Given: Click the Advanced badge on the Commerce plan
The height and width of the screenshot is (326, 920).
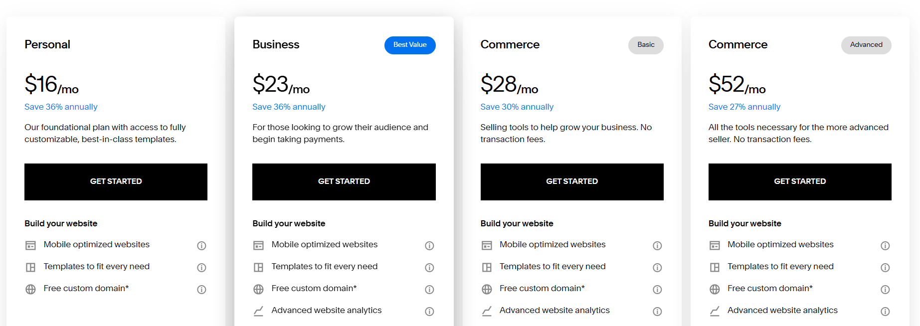Looking at the screenshot, I should pos(866,45).
